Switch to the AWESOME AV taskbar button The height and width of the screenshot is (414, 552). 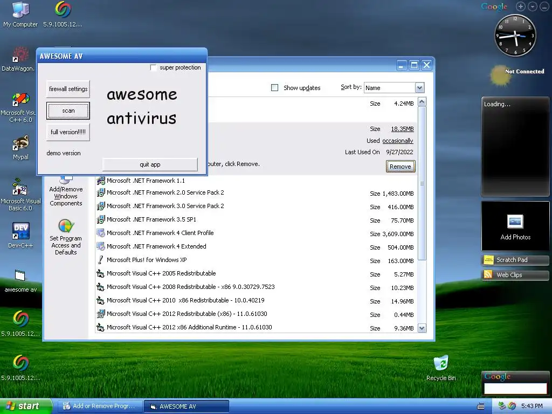187,406
